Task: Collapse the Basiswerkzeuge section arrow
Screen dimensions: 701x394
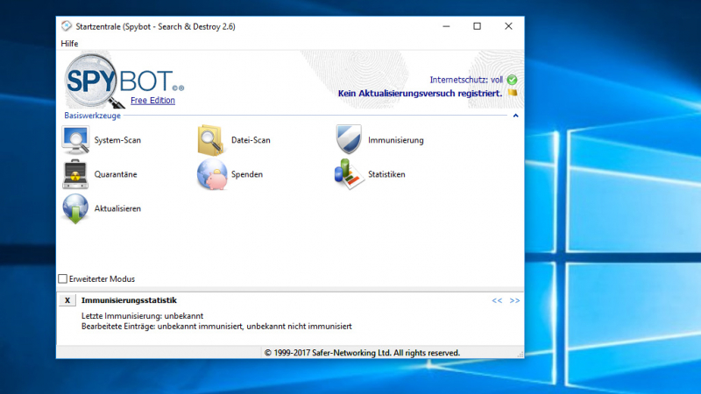Action: click(x=515, y=116)
